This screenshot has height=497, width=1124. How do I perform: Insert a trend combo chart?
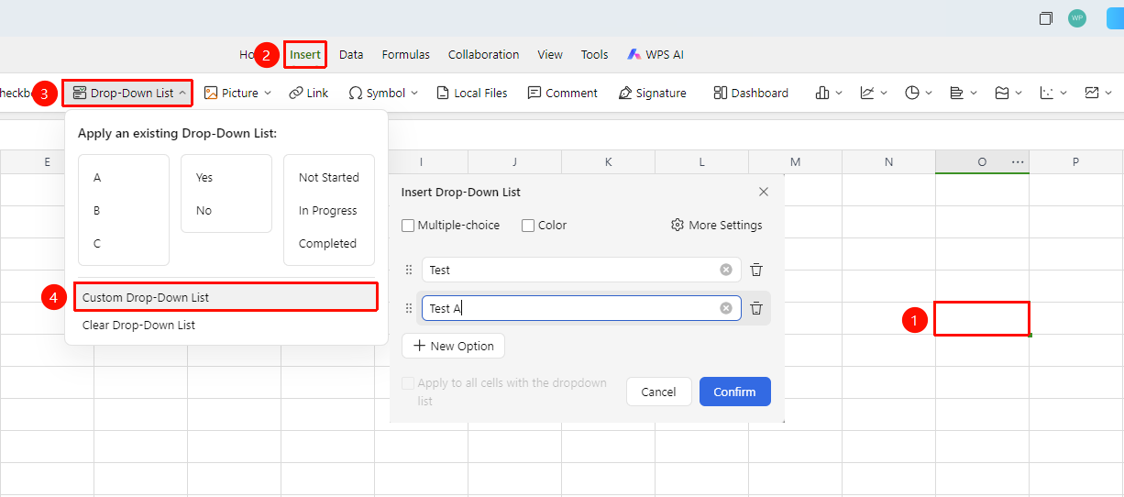(1092, 93)
